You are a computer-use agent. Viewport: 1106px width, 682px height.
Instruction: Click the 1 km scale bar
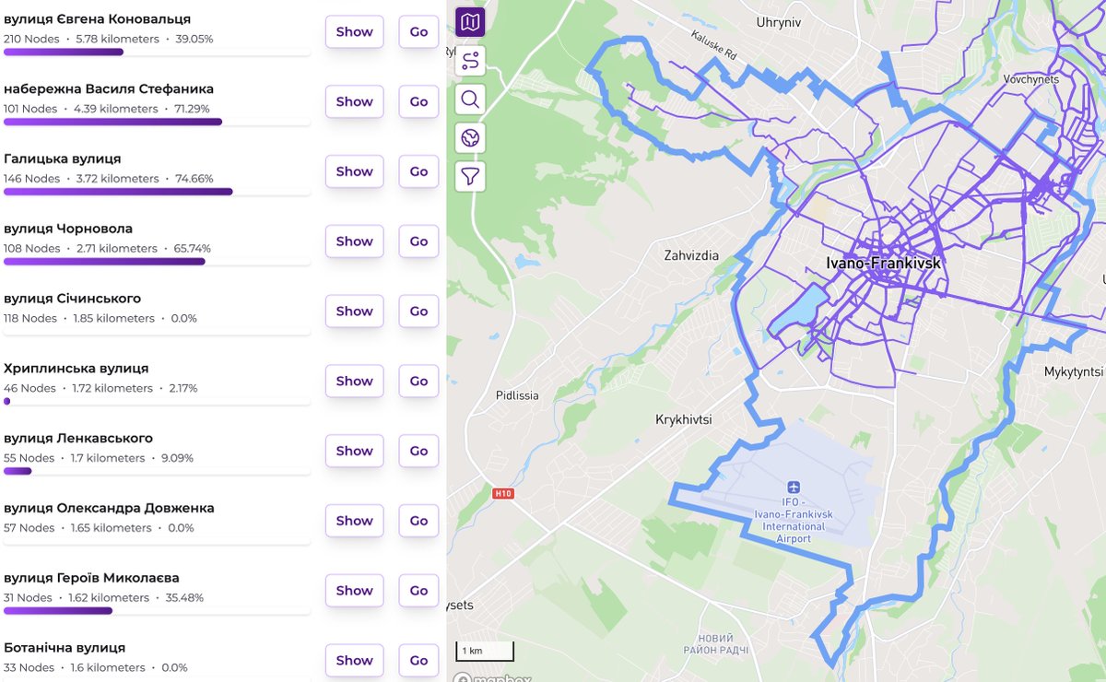pos(485,651)
